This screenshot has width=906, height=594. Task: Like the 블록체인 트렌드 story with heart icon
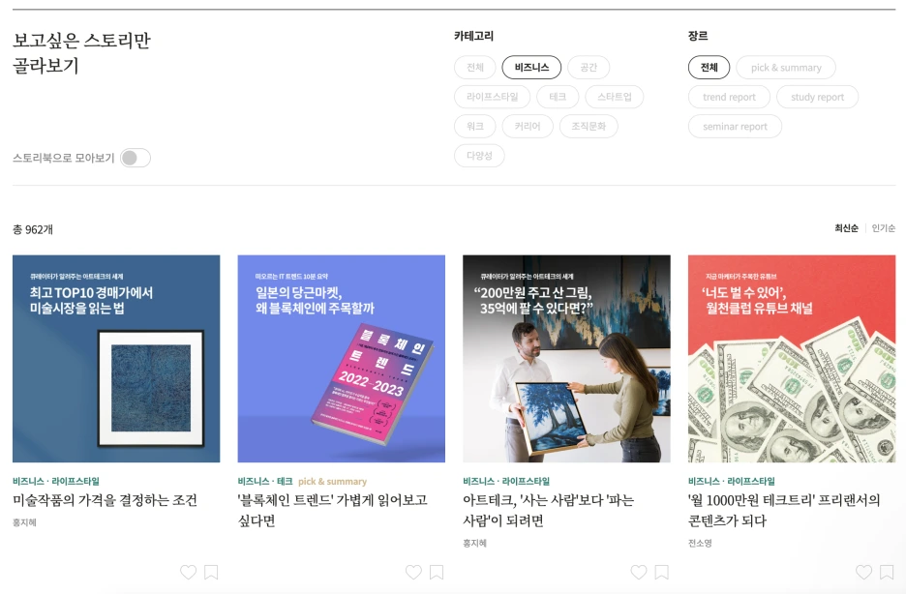click(x=413, y=572)
